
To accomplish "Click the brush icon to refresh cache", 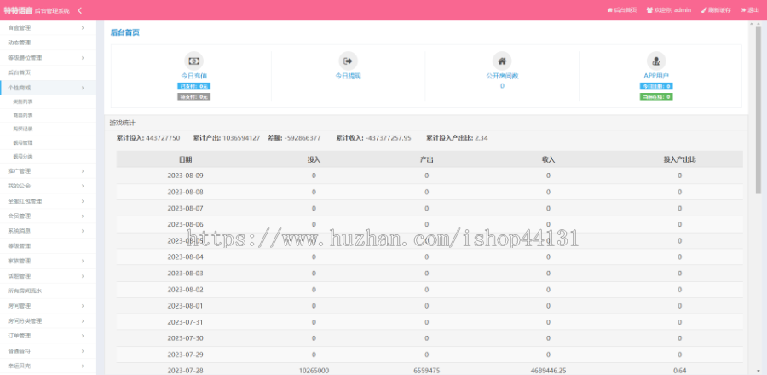I will pyautogui.click(x=703, y=9).
